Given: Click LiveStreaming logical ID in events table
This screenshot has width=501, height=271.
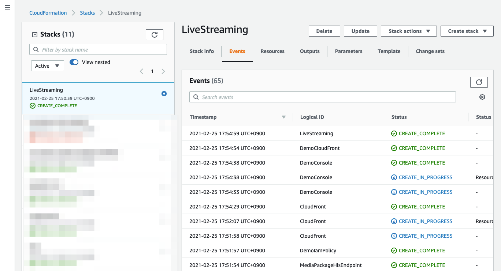Looking at the screenshot, I should 316,133.
